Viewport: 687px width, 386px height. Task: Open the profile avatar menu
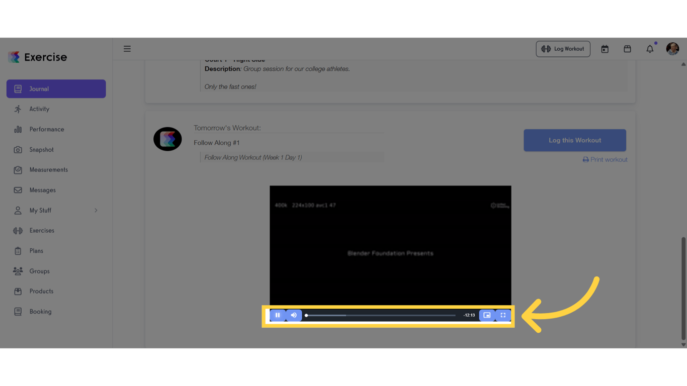click(x=672, y=48)
